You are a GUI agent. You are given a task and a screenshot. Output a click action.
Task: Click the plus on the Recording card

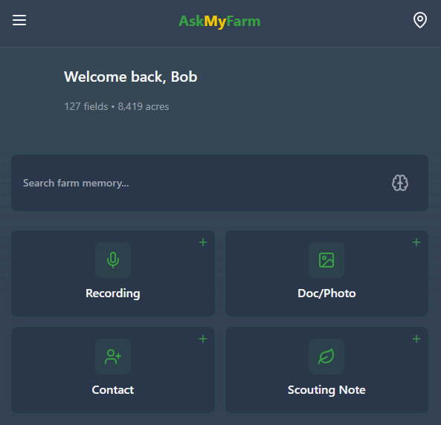coord(203,242)
